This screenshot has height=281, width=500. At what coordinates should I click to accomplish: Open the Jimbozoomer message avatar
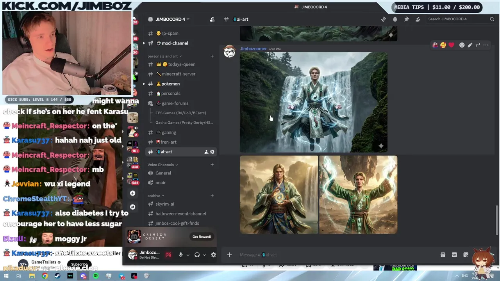pos(230,52)
